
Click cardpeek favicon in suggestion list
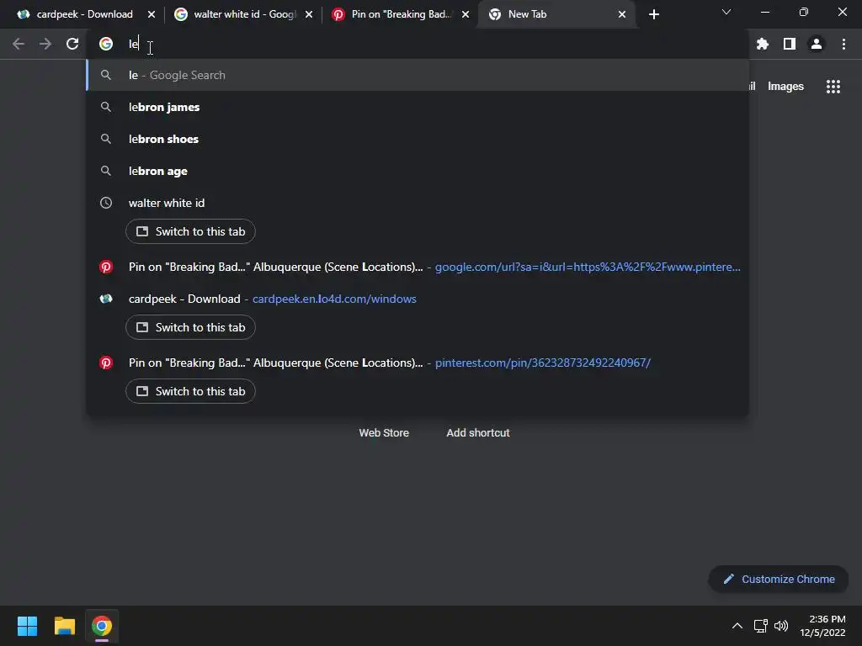click(x=106, y=299)
